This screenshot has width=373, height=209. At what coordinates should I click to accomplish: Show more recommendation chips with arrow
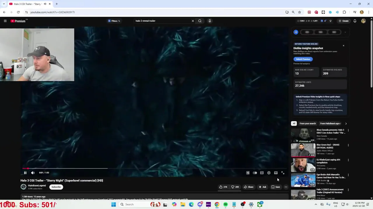[x=346, y=123]
